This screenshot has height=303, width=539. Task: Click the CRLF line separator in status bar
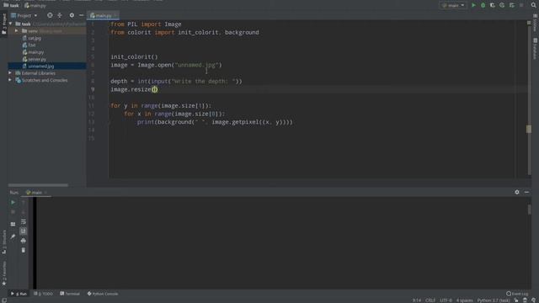tap(430, 300)
